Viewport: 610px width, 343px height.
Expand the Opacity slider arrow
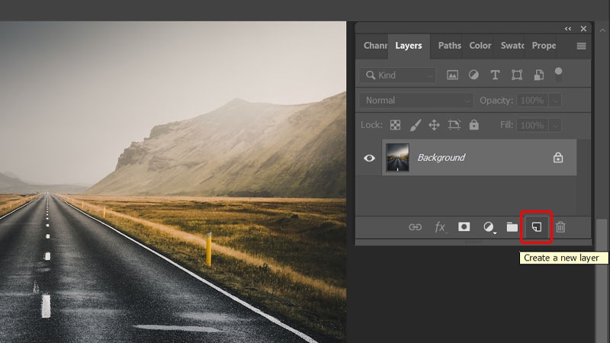556,101
